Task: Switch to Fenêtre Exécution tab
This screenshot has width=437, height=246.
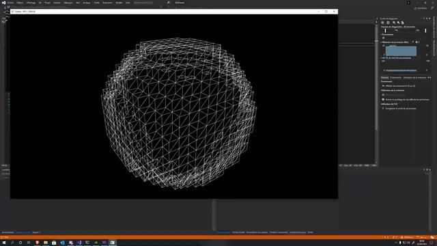Action: click(x=298, y=232)
